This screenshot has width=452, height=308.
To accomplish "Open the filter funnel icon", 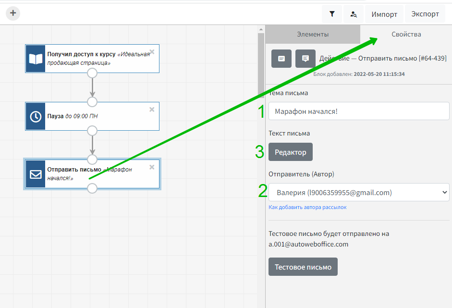I will [332, 14].
